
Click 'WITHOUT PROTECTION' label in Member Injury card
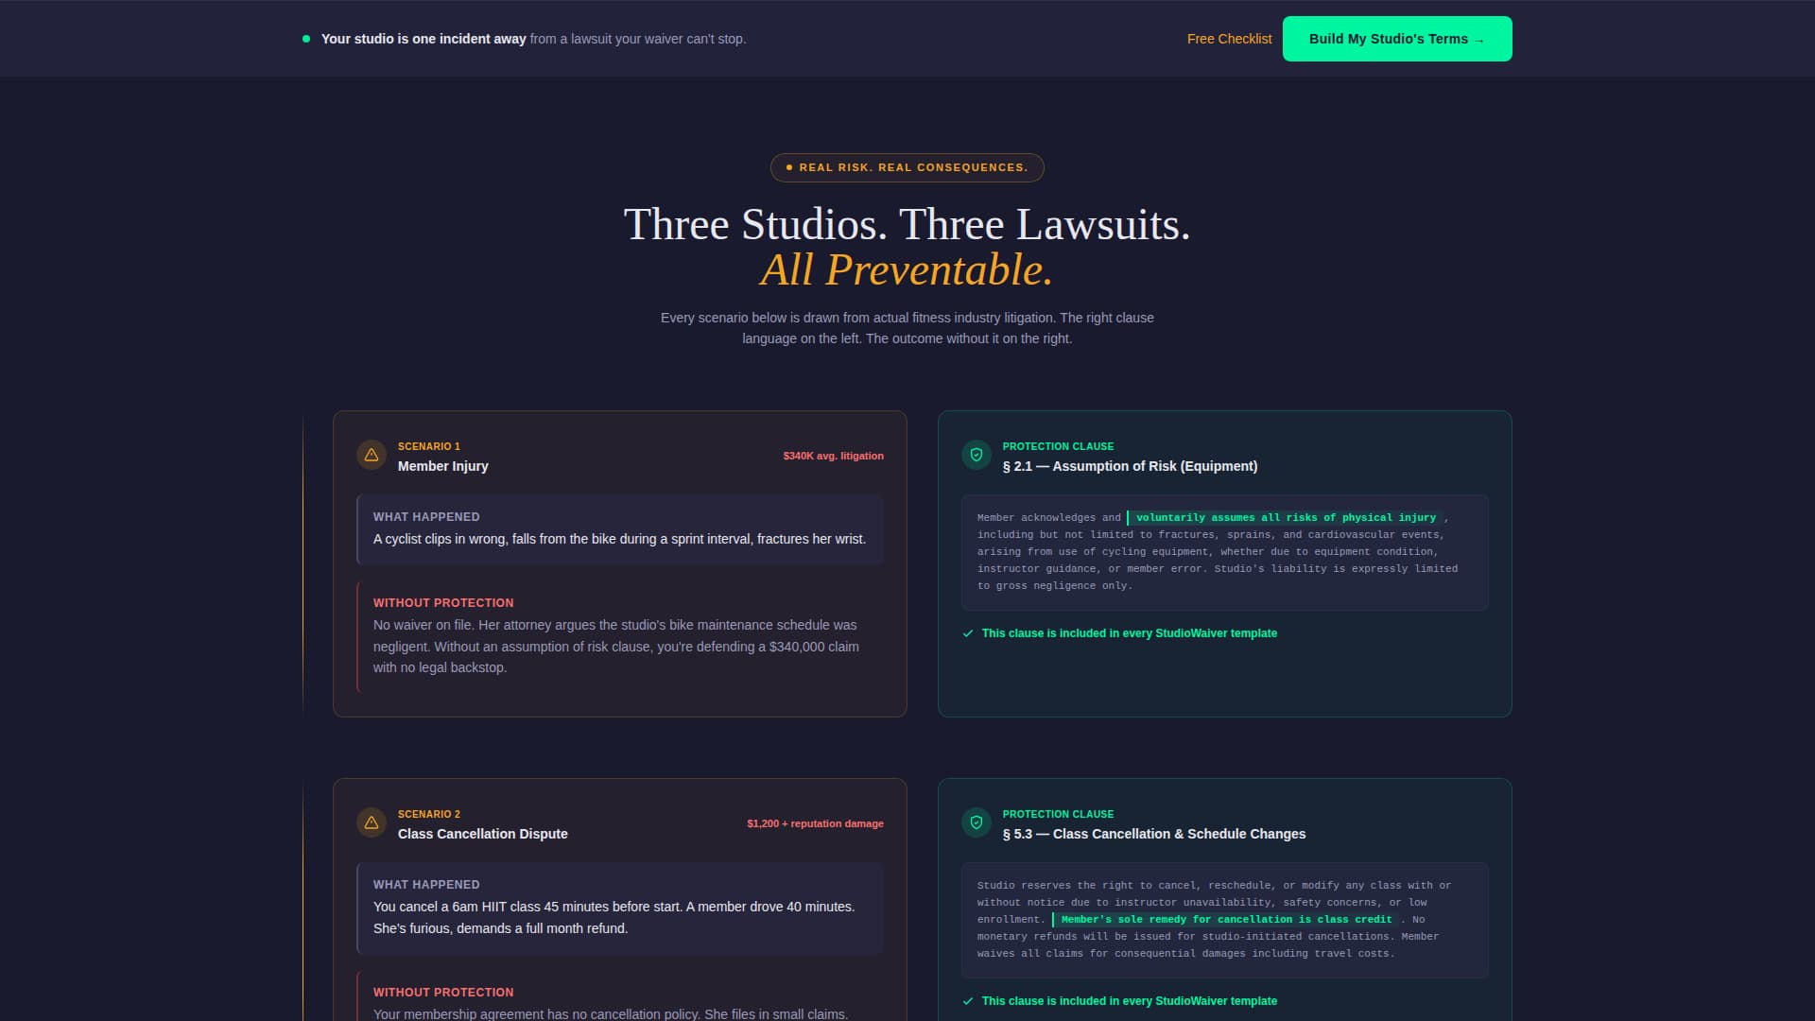point(443,603)
